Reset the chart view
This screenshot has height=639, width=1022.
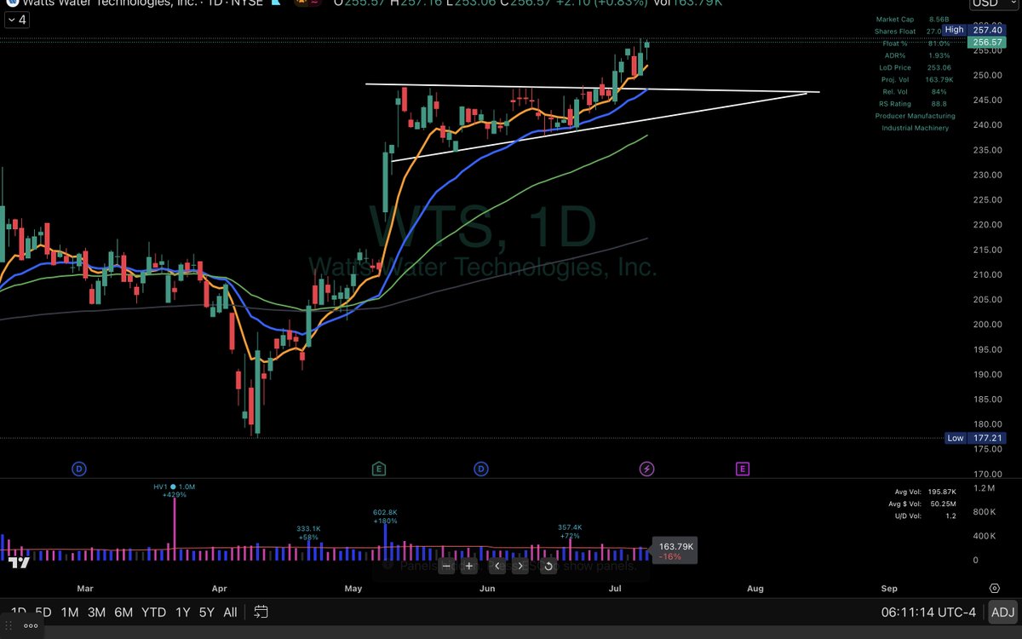point(548,566)
